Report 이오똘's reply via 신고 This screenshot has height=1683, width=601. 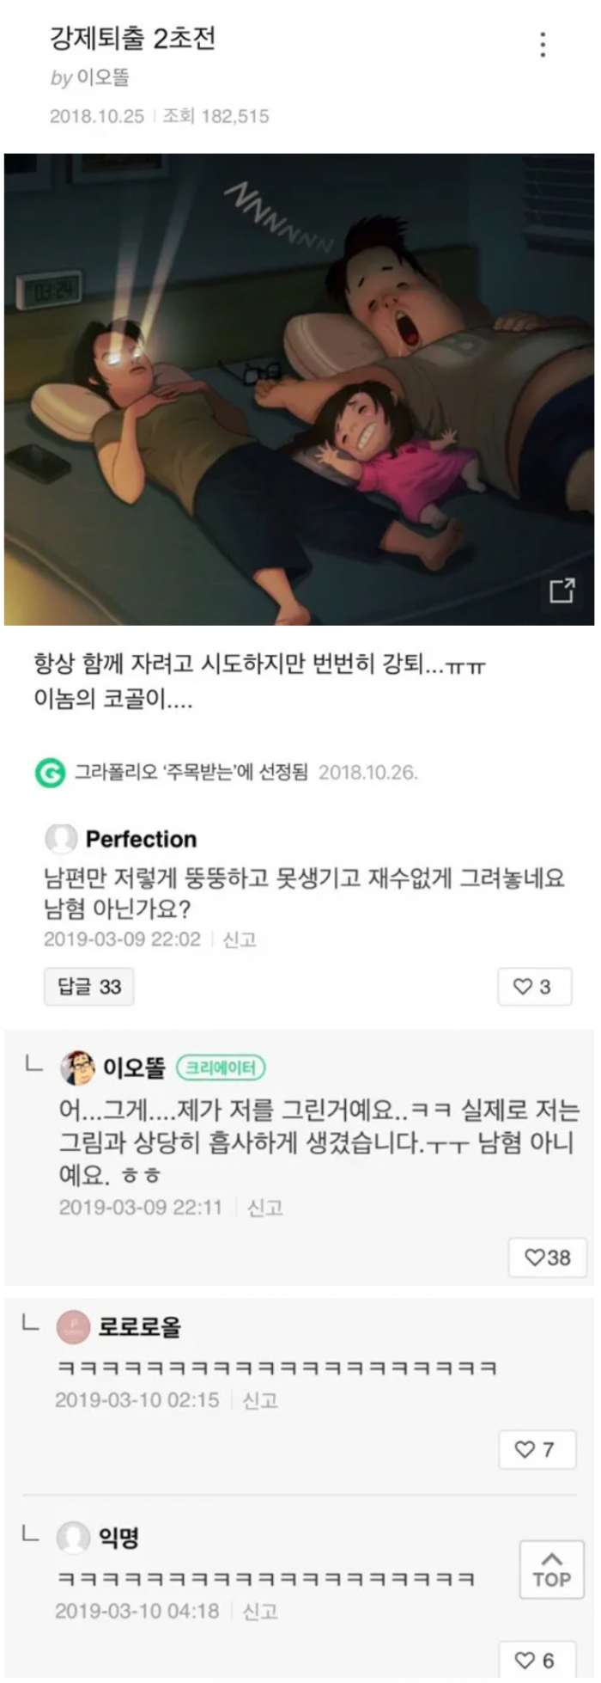pyautogui.click(x=264, y=1208)
